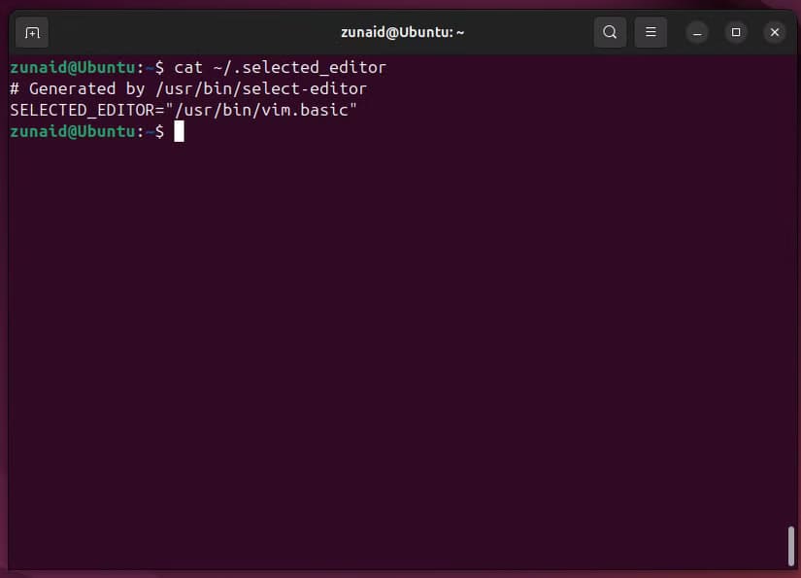Open the hamburger menu in the titlebar
Image resolution: width=801 pixels, height=578 pixels.
click(x=651, y=32)
